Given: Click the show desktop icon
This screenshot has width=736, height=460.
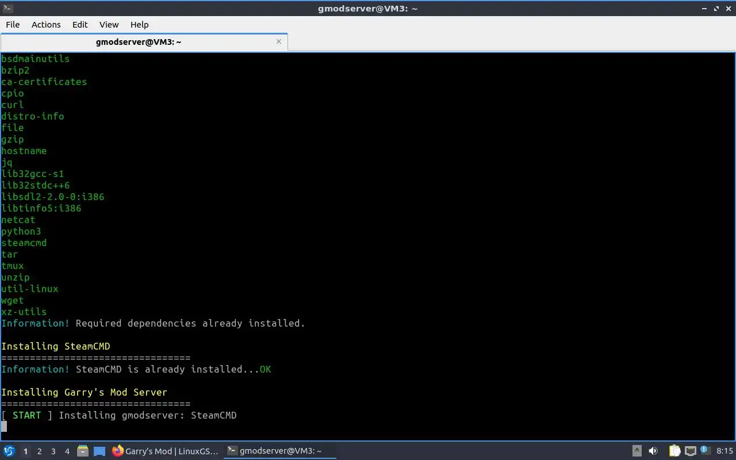Looking at the screenshot, I should tap(99, 451).
